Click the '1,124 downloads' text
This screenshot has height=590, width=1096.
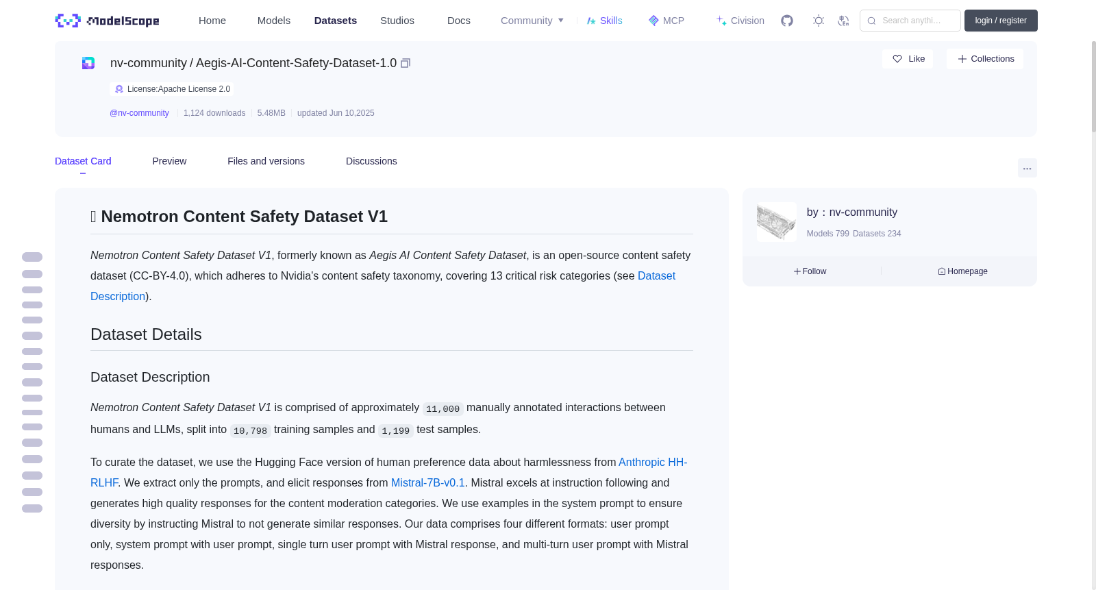[214, 113]
